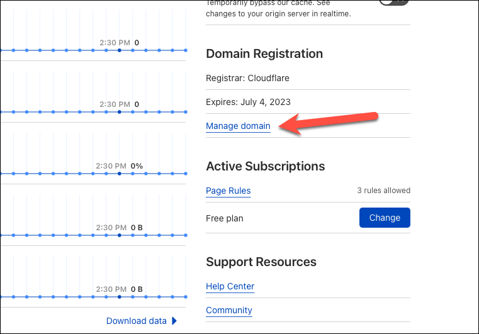Click the Expires: July 4, 2023 row

(308, 102)
